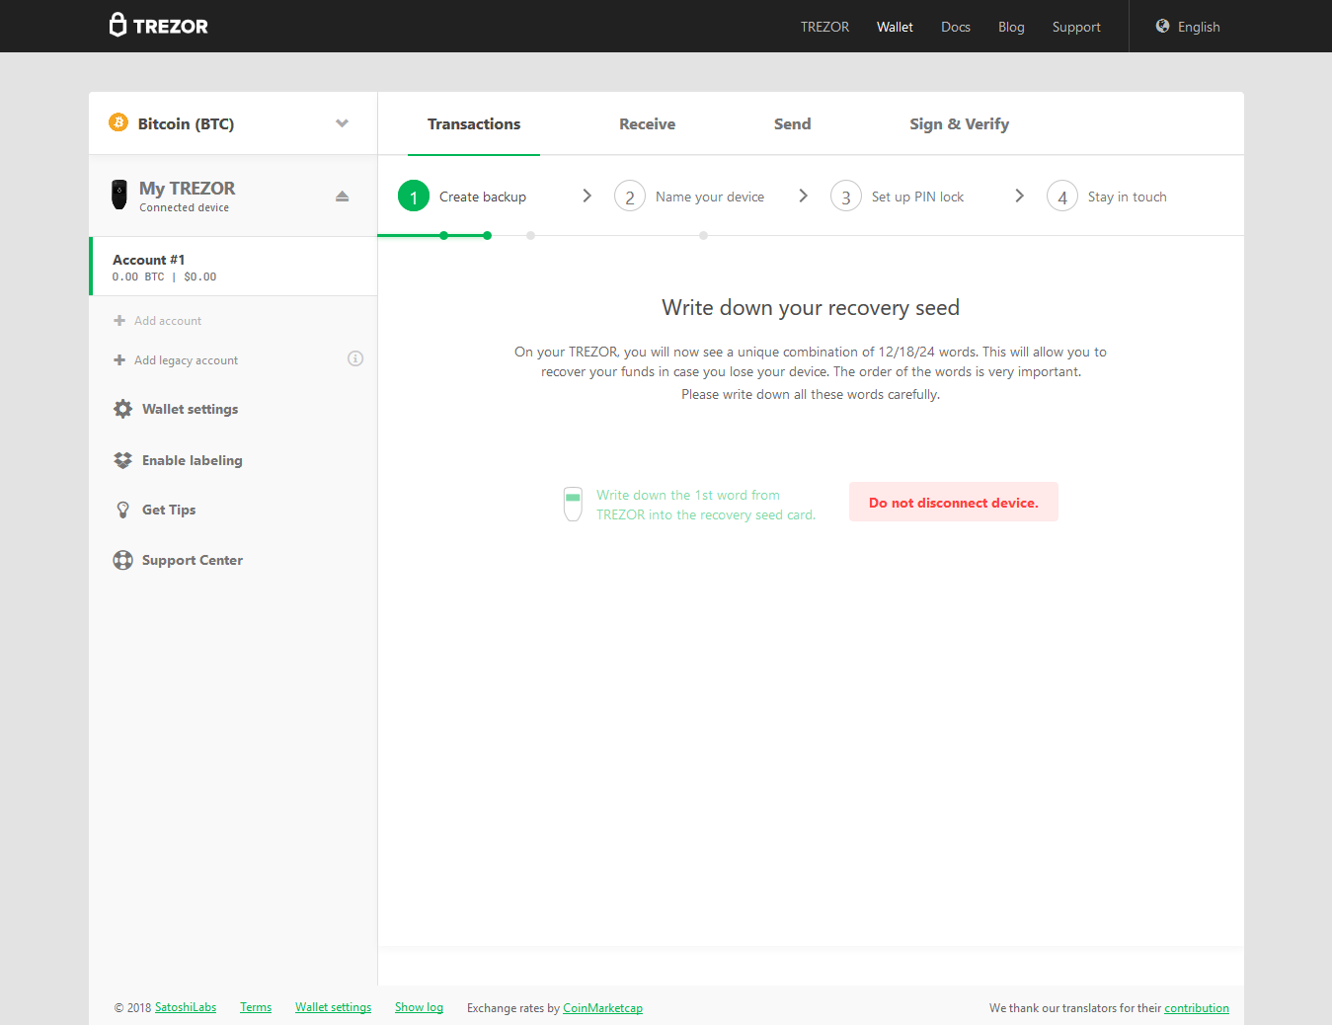
Task: Select My TREZOR connected device
Action: (187, 196)
